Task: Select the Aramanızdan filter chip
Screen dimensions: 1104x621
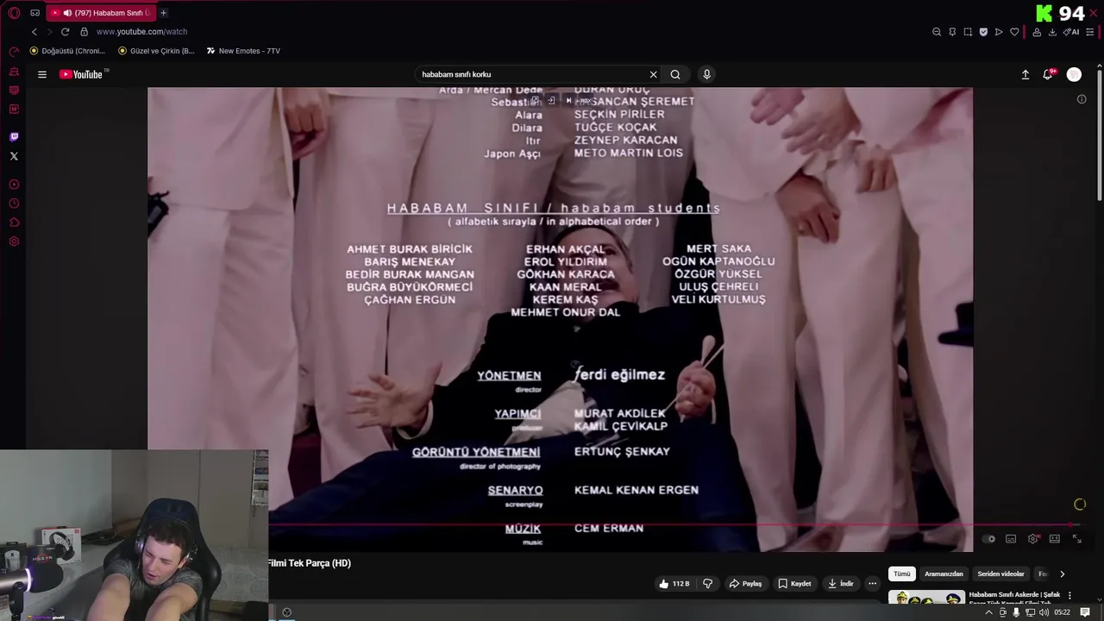Action: [x=944, y=574]
